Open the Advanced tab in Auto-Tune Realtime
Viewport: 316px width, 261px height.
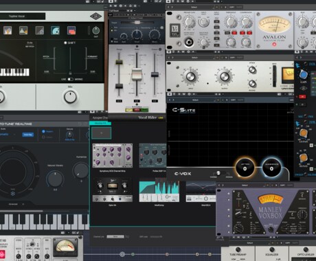13,204
